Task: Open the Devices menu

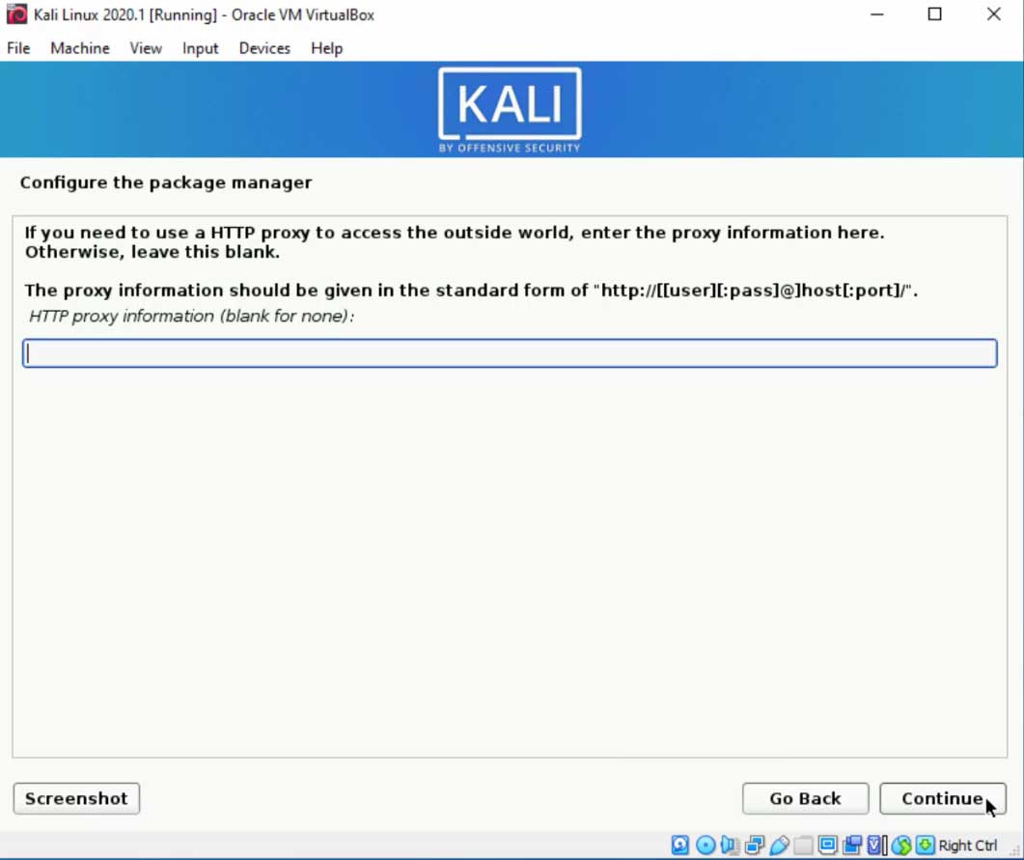Action: click(264, 48)
